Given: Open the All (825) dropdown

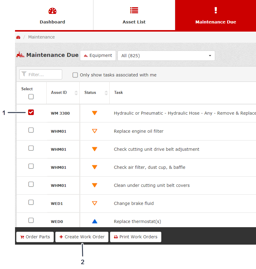Looking at the screenshot, I should (166, 56).
